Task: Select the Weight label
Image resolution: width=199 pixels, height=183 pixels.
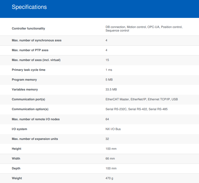Action: pos(17,178)
